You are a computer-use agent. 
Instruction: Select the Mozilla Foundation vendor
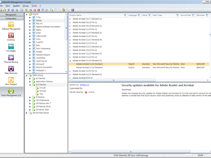44,67
